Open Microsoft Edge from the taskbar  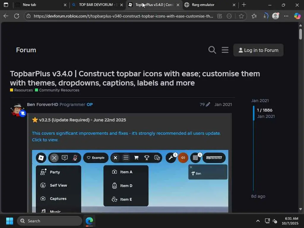pyautogui.click(x=89, y=221)
